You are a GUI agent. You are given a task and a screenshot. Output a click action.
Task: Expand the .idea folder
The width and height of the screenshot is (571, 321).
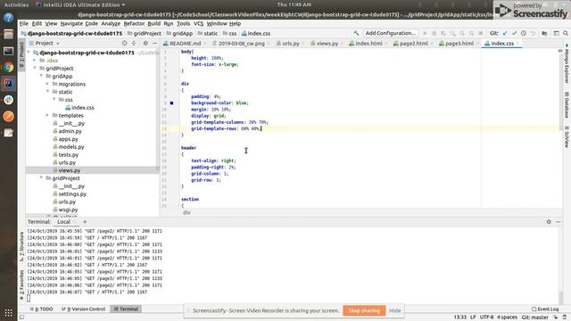point(35,61)
